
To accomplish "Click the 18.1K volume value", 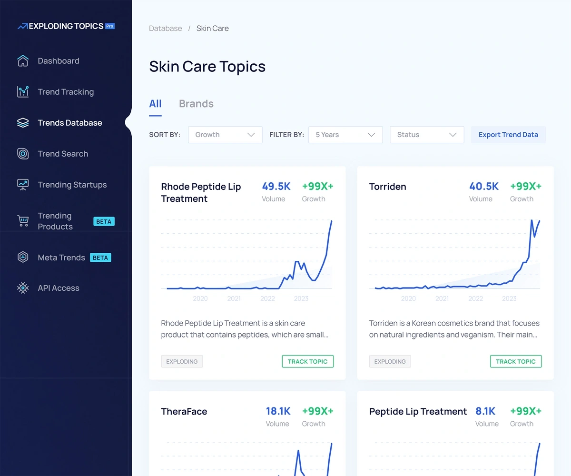I will 278,411.
